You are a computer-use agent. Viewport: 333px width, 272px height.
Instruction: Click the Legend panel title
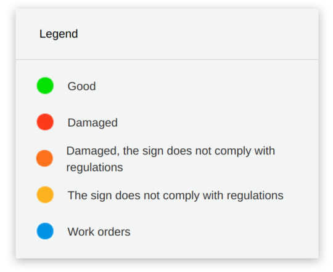(x=59, y=34)
